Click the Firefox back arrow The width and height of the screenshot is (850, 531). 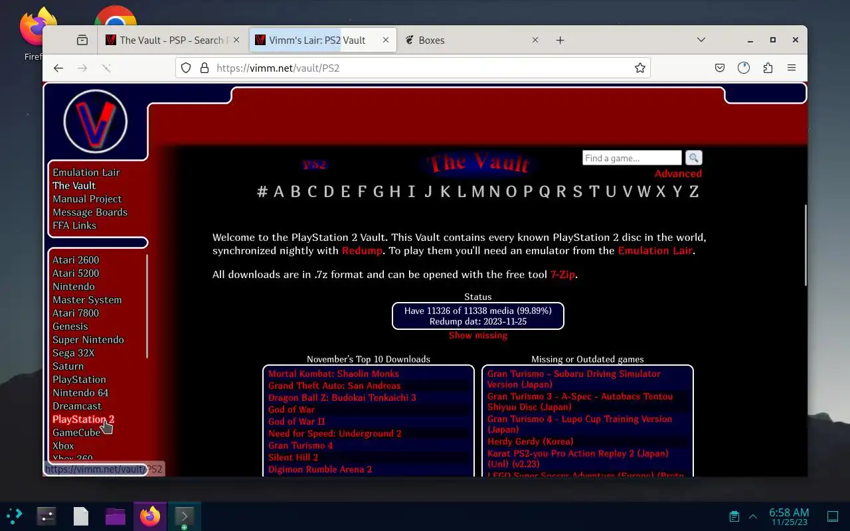(58, 68)
